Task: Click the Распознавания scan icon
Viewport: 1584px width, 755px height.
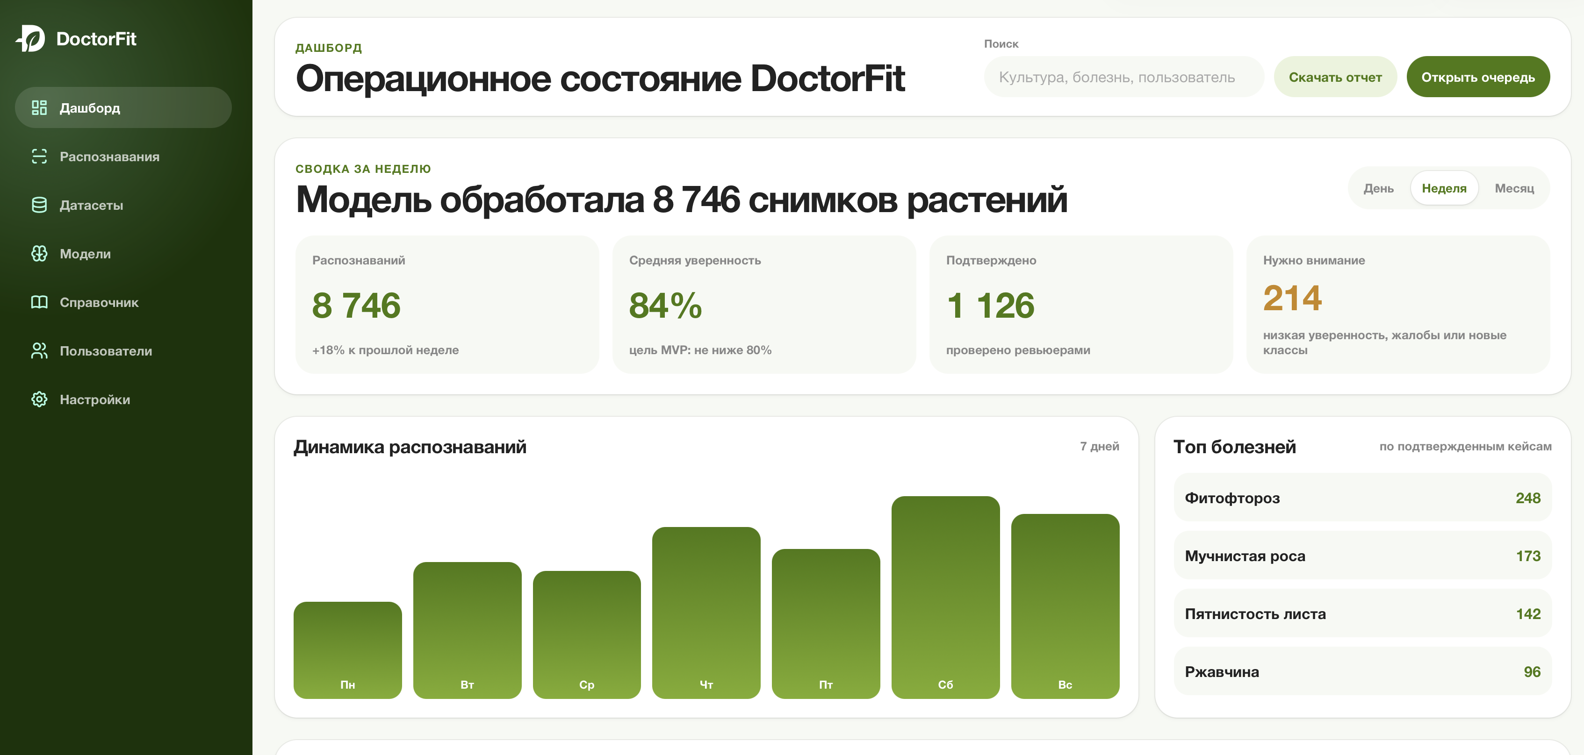Action: [39, 156]
